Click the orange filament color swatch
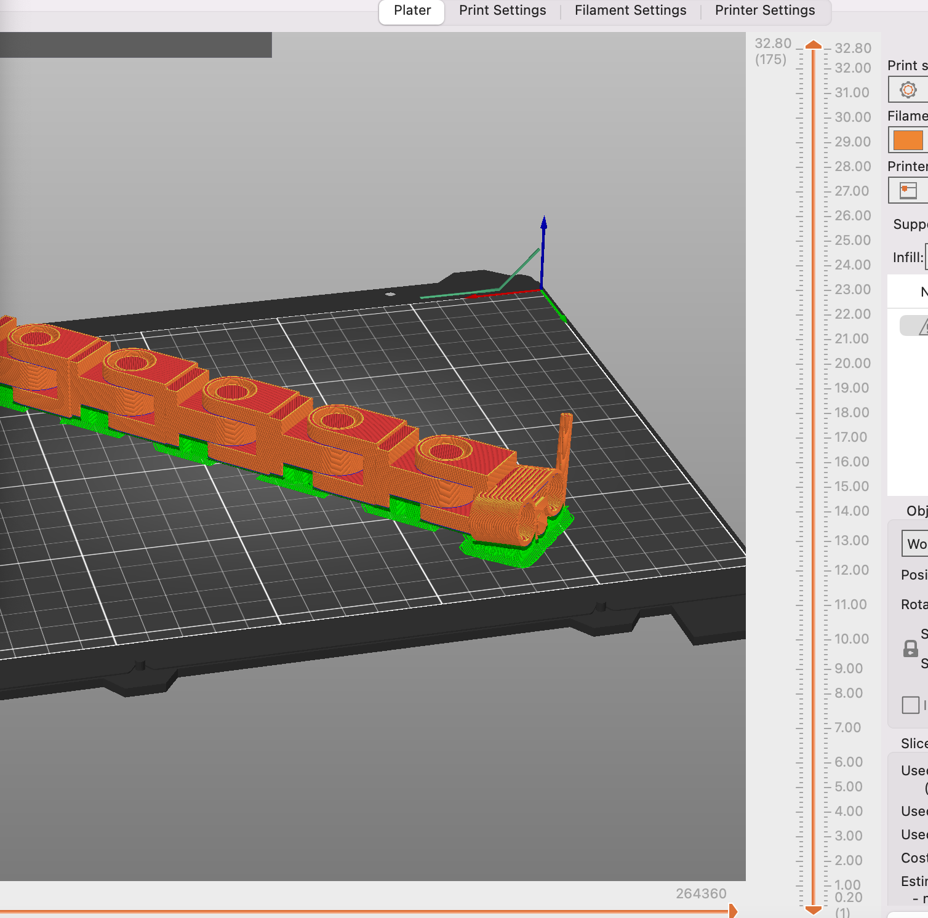The height and width of the screenshot is (918, 928). click(908, 140)
